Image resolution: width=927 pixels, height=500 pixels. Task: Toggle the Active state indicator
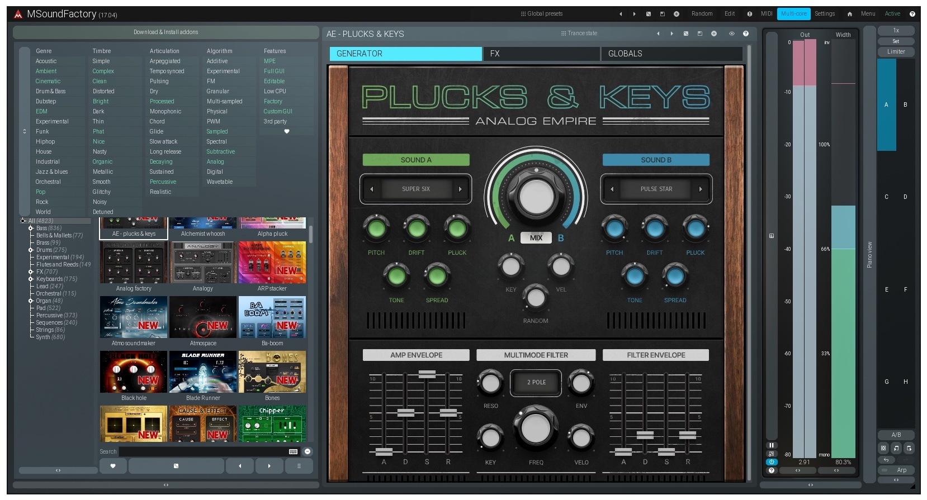892,14
